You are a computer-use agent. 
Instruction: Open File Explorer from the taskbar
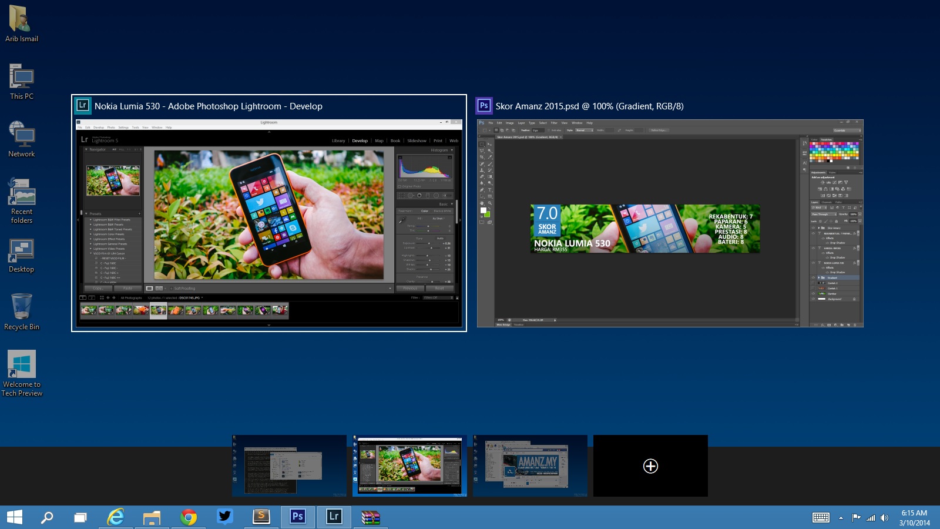point(152,517)
